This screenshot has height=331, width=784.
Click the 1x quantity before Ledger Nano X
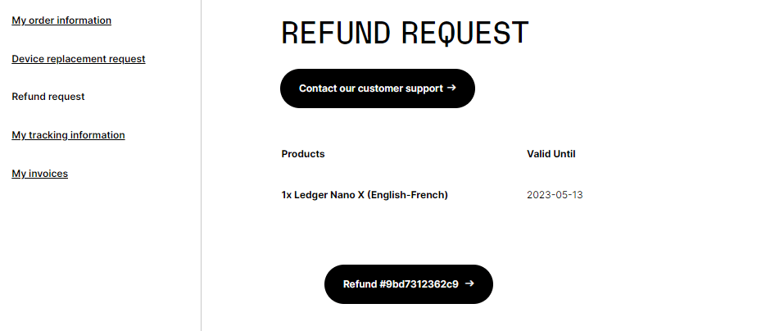287,195
